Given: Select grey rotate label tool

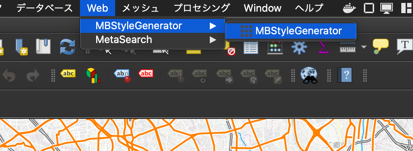Looking at the screenshot, I should [x=249, y=76].
